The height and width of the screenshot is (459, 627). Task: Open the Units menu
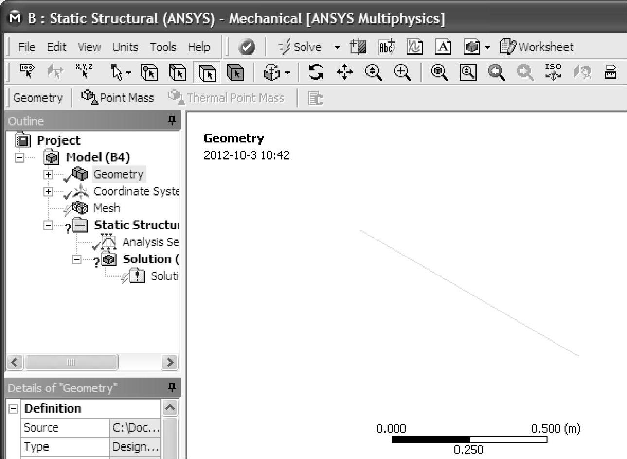pyautogui.click(x=125, y=47)
